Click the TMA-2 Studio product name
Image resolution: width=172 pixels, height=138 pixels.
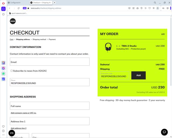tap(129, 46)
